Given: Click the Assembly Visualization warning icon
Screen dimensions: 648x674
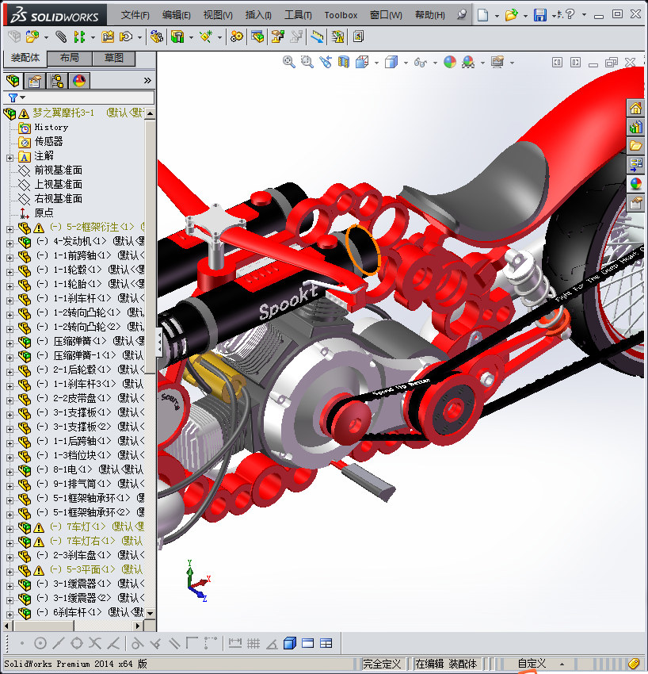Looking at the screenshot, I should (x=337, y=37).
